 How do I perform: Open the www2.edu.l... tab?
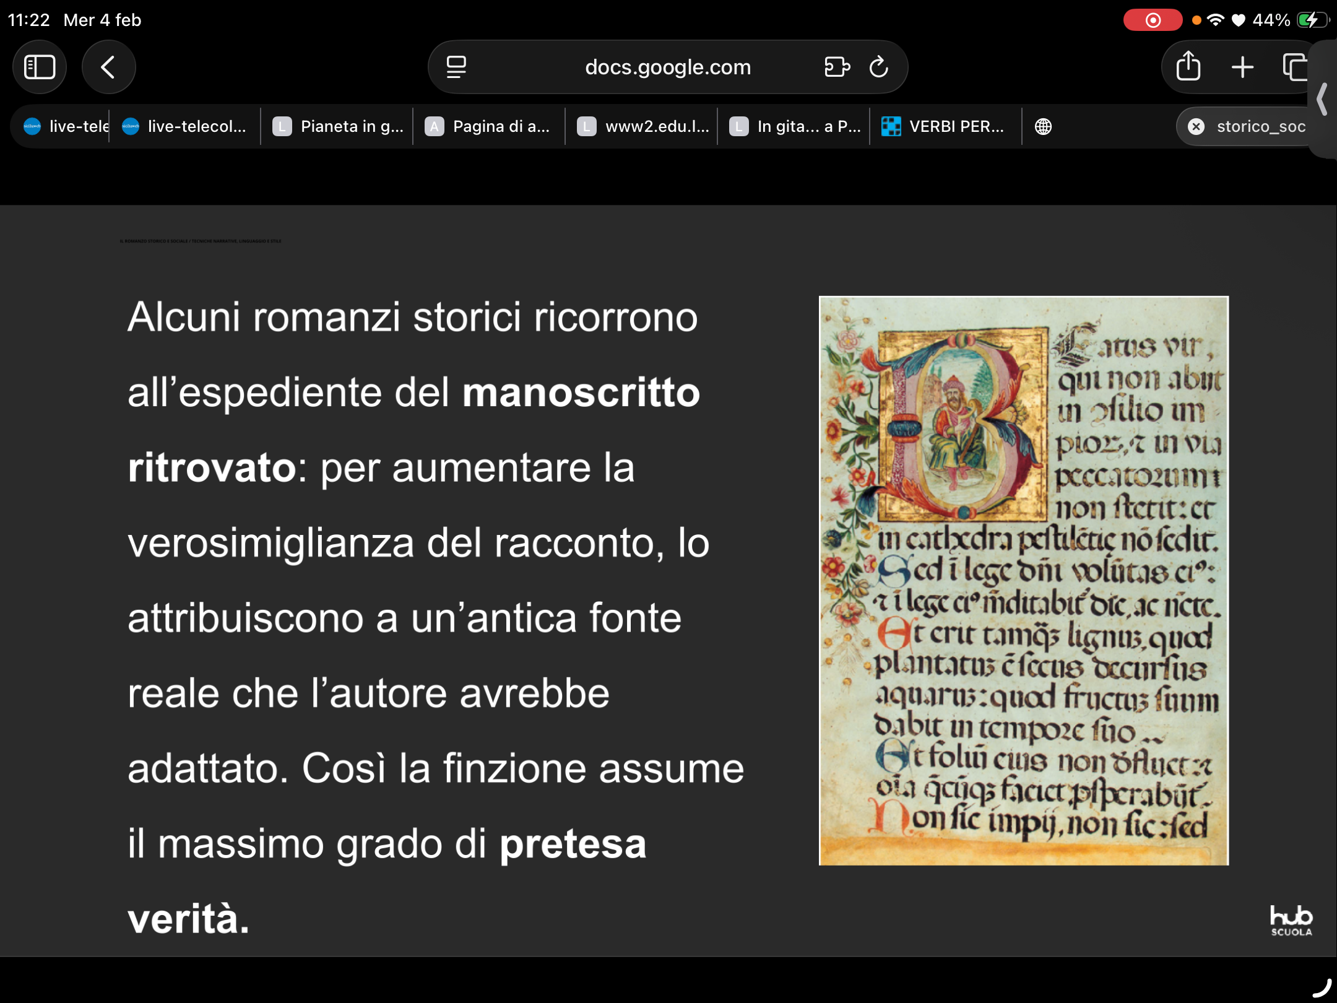[x=642, y=126]
